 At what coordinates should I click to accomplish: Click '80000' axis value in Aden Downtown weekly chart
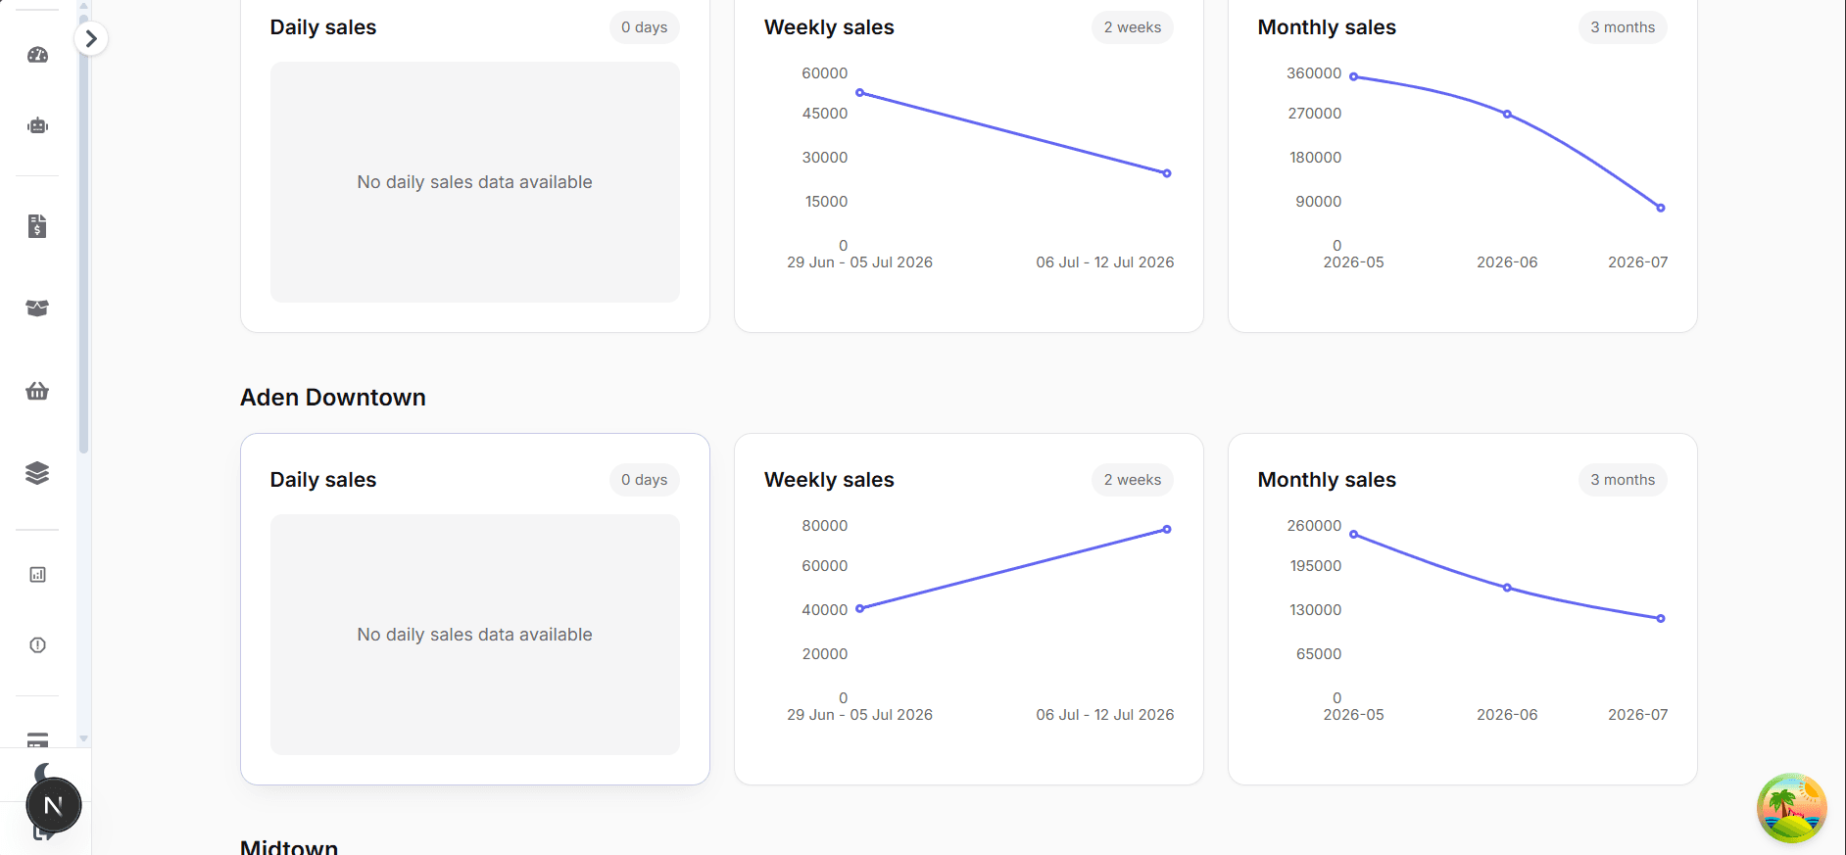[x=825, y=526]
